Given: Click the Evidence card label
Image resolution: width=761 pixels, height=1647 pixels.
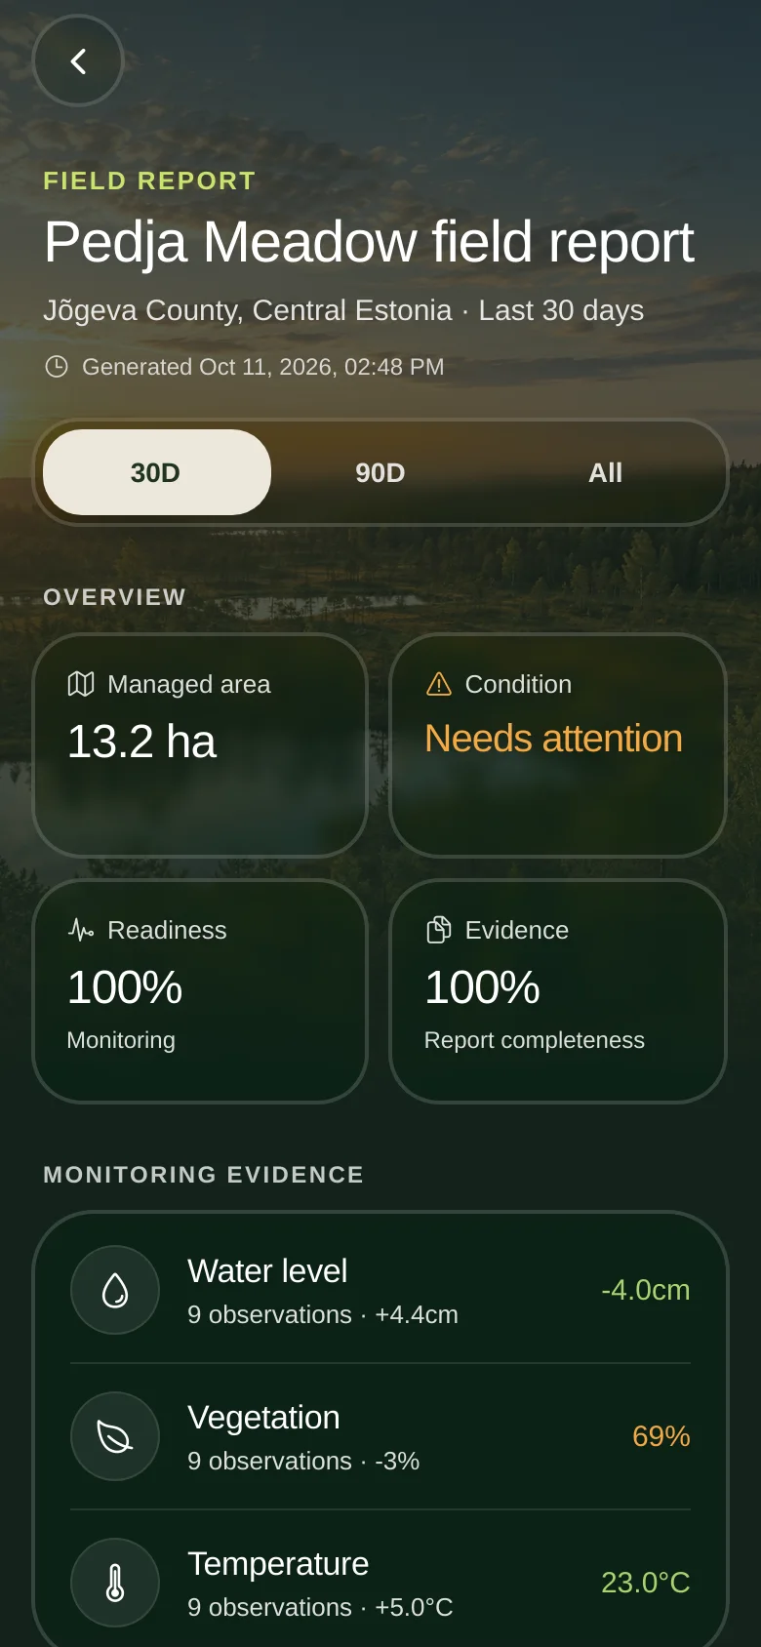Looking at the screenshot, I should point(517,930).
